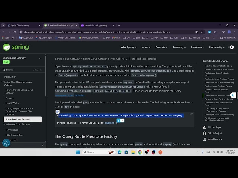This screenshot has width=238, height=178.
Task: Open the Google Dịch bookmark
Action: pyautogui.click(x=26, y=37)
